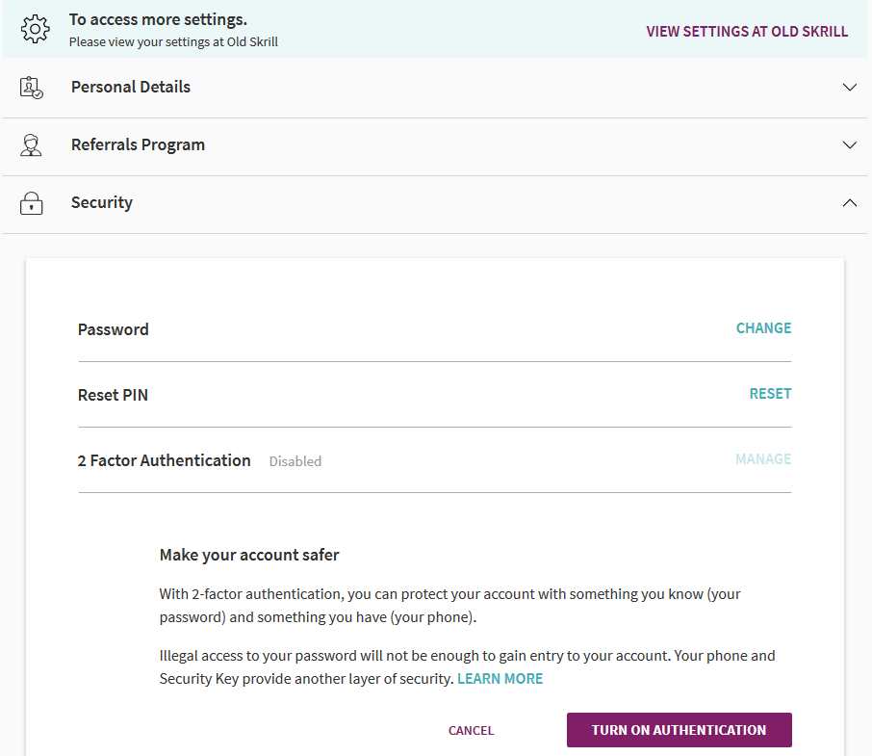Click the Referrals Program person icon
Screen dimensions: 872x756
tap(32, 145)
